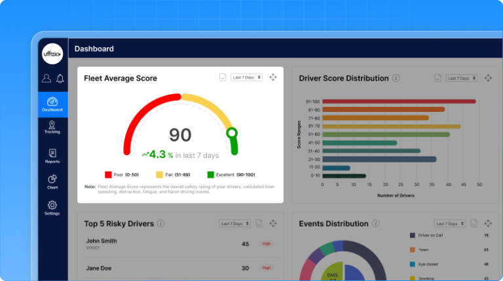Viewport: 503px width, 281px height.
Task: Go to Tracking in the sidebar
Action: 52,127
